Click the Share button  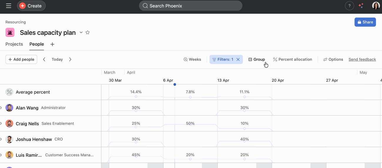coord(365,22)
